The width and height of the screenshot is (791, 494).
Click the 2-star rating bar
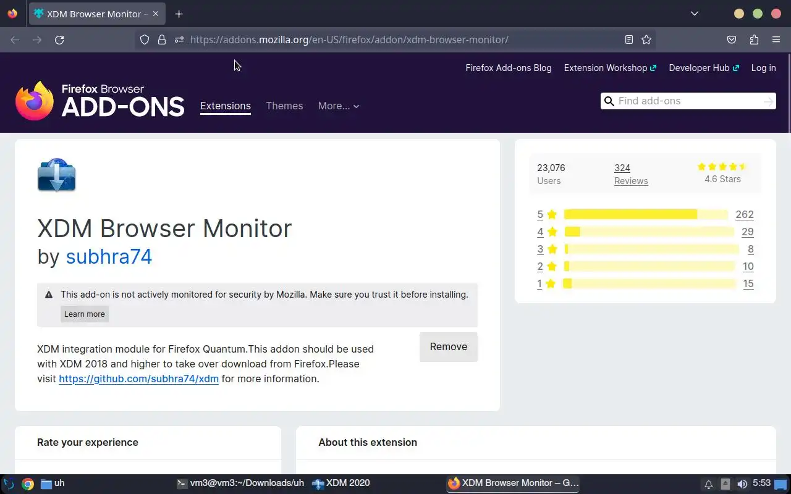pos(651,266)
